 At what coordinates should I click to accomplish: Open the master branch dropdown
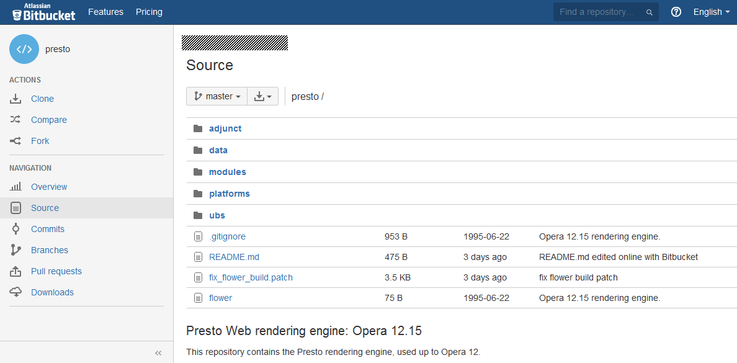coord(217,96)
